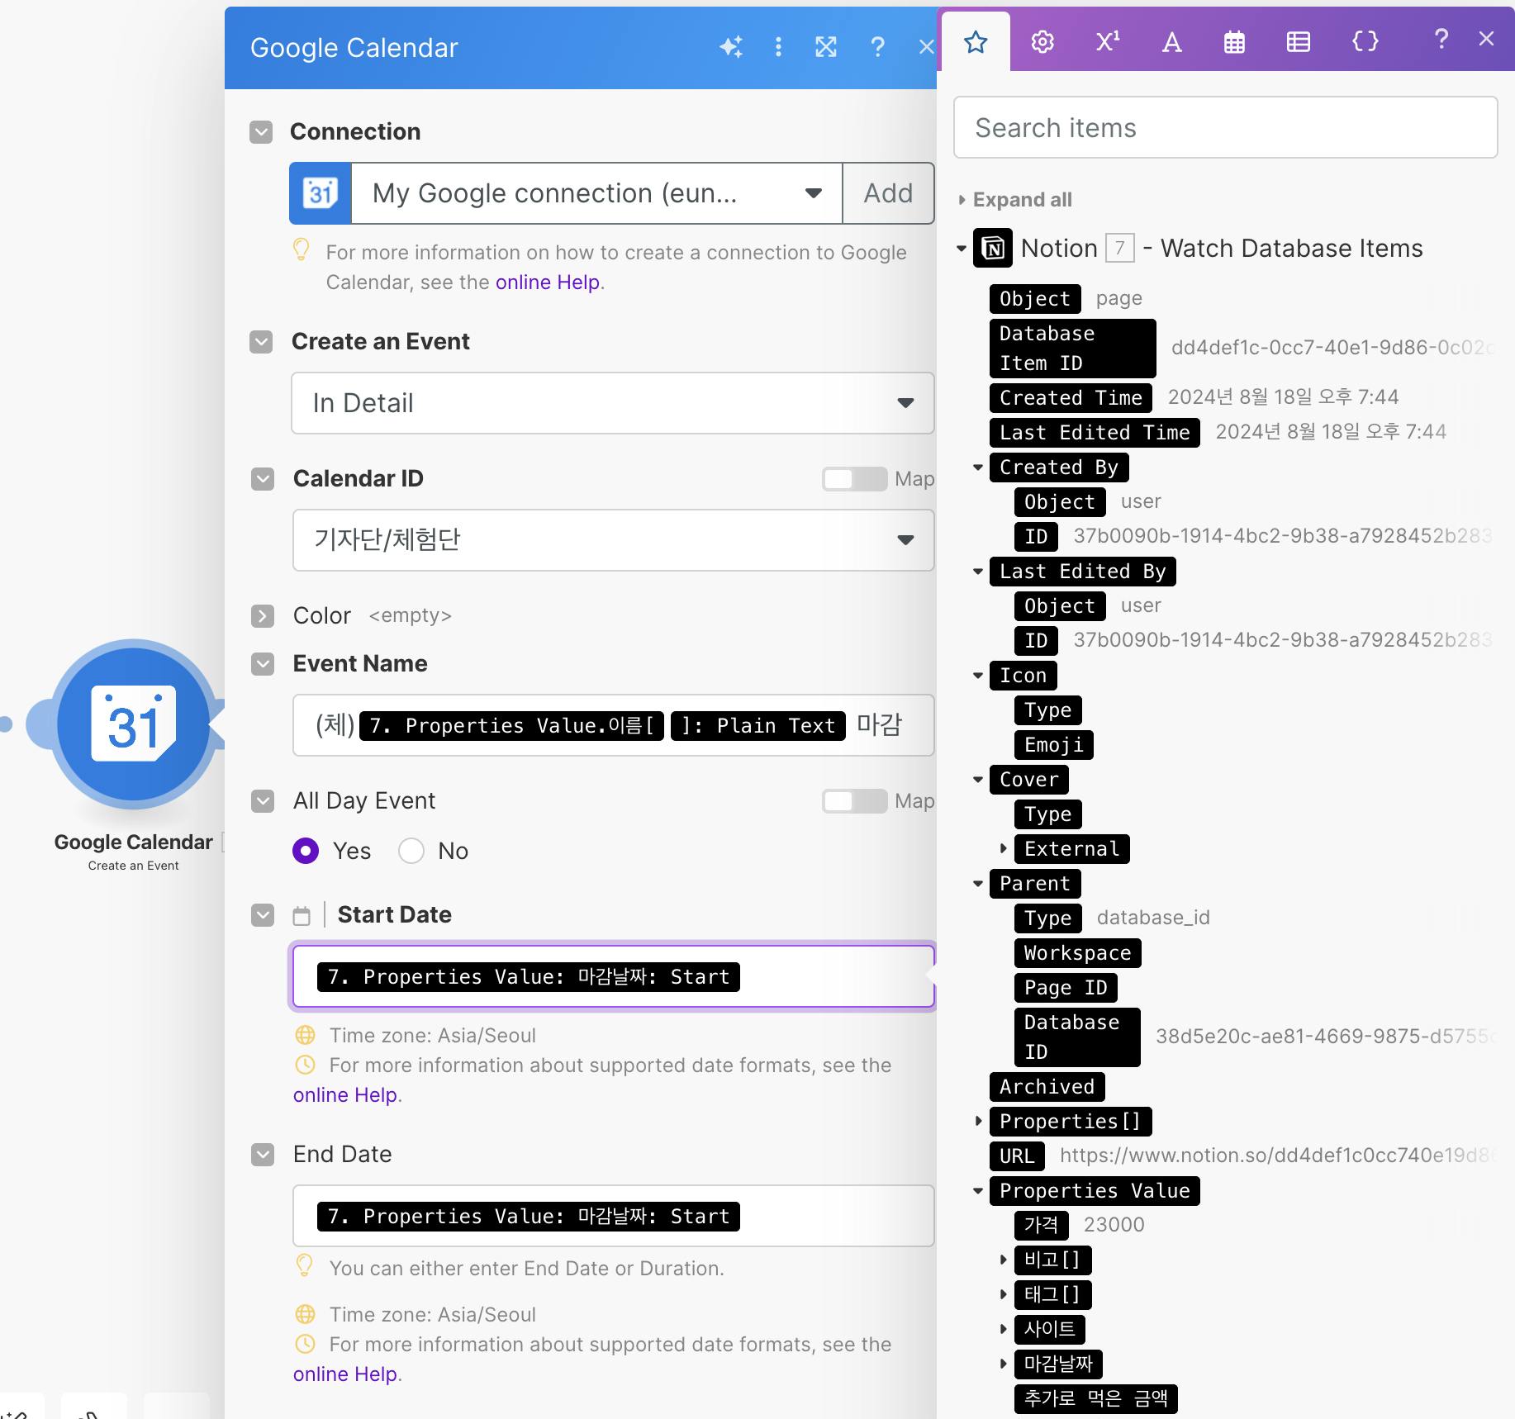Insert the Created Time variable pill
This screenshot has width=1515, height=1419.
(x=1071, y=398)
